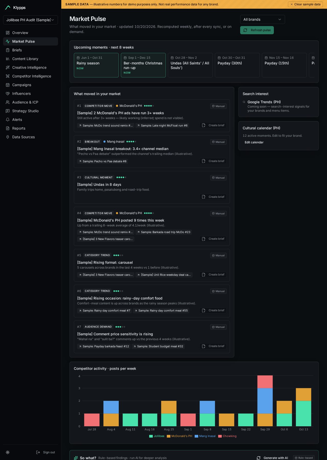Click the So what? sparkle icon
327x460 pixels.
[x=76, y=458]
